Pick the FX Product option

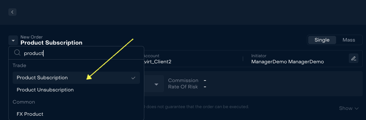pyautogui.click(x=30, y=114)
